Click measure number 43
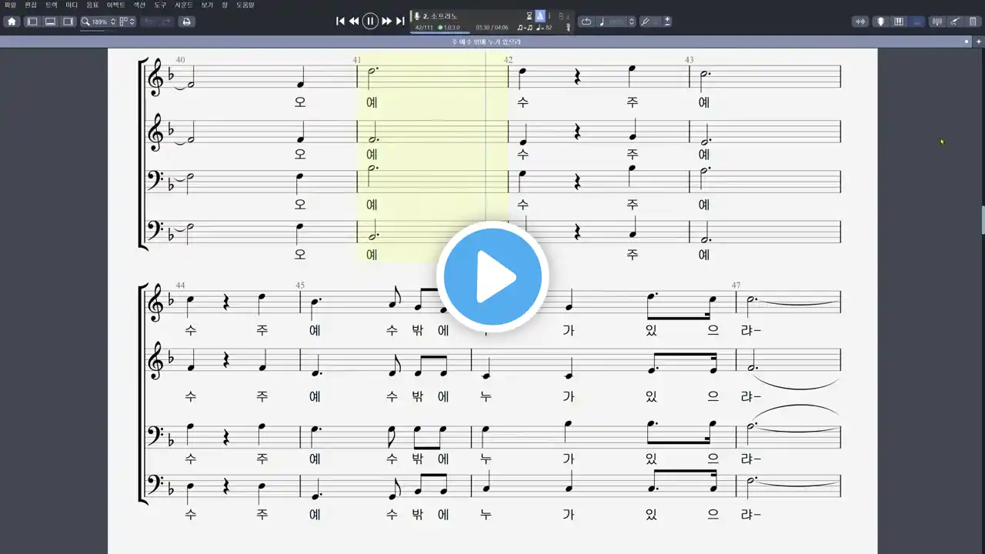This screenshot has height=554, width=985. point(689,59)
